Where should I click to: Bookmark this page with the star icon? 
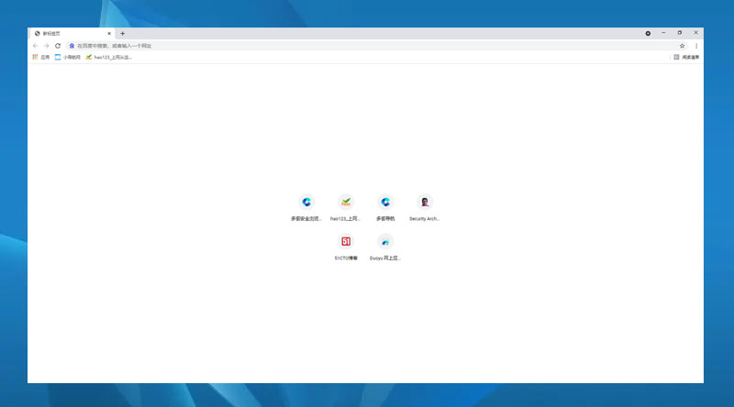682,46
